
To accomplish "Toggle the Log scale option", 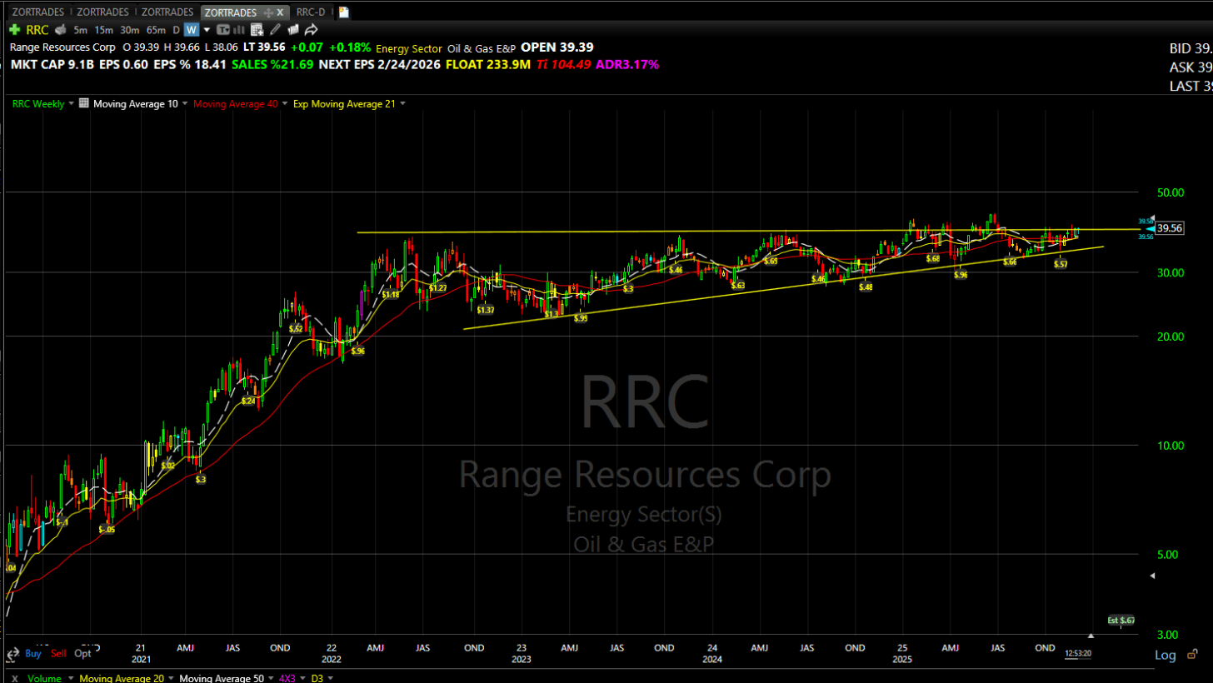I will (1166, 656).
